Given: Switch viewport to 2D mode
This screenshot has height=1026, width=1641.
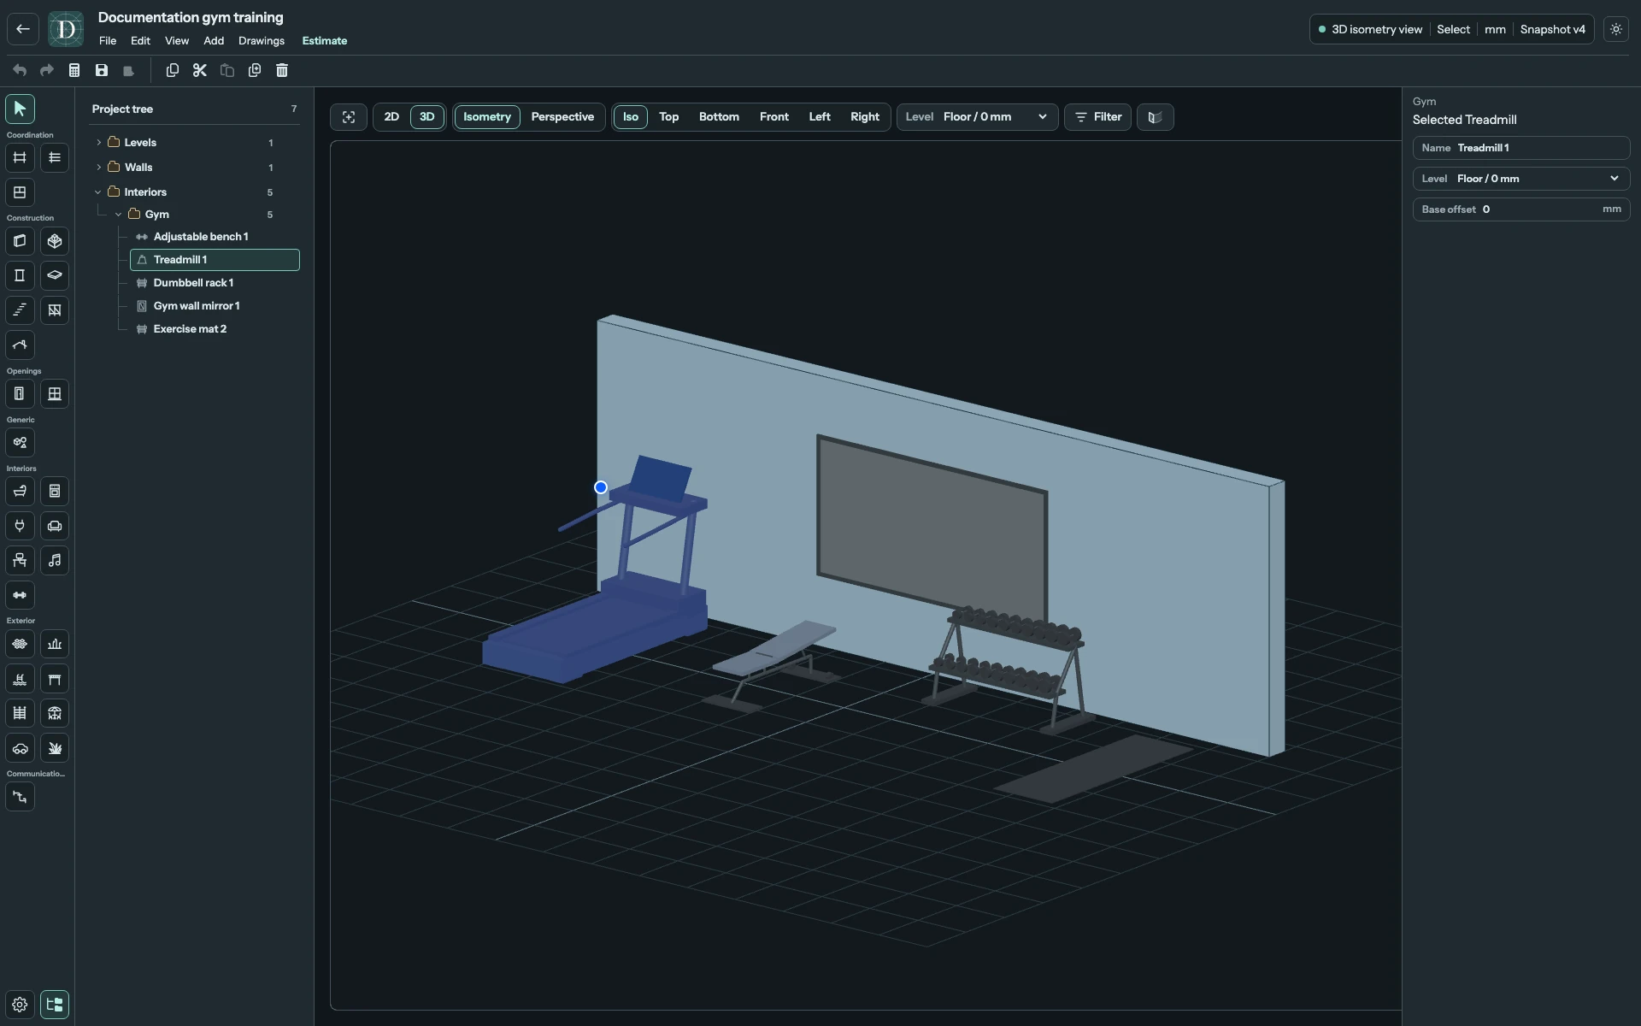Looking at the screenshot, I should [x=391, y=117].
